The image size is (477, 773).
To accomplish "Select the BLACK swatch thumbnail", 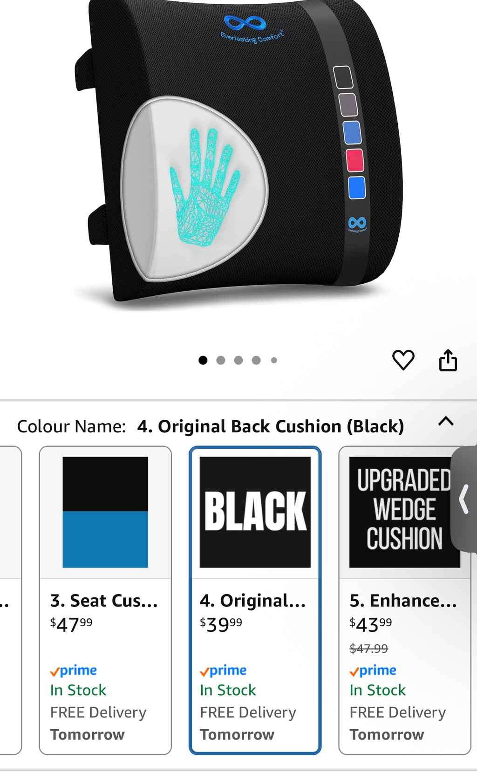I will [255, 512].
